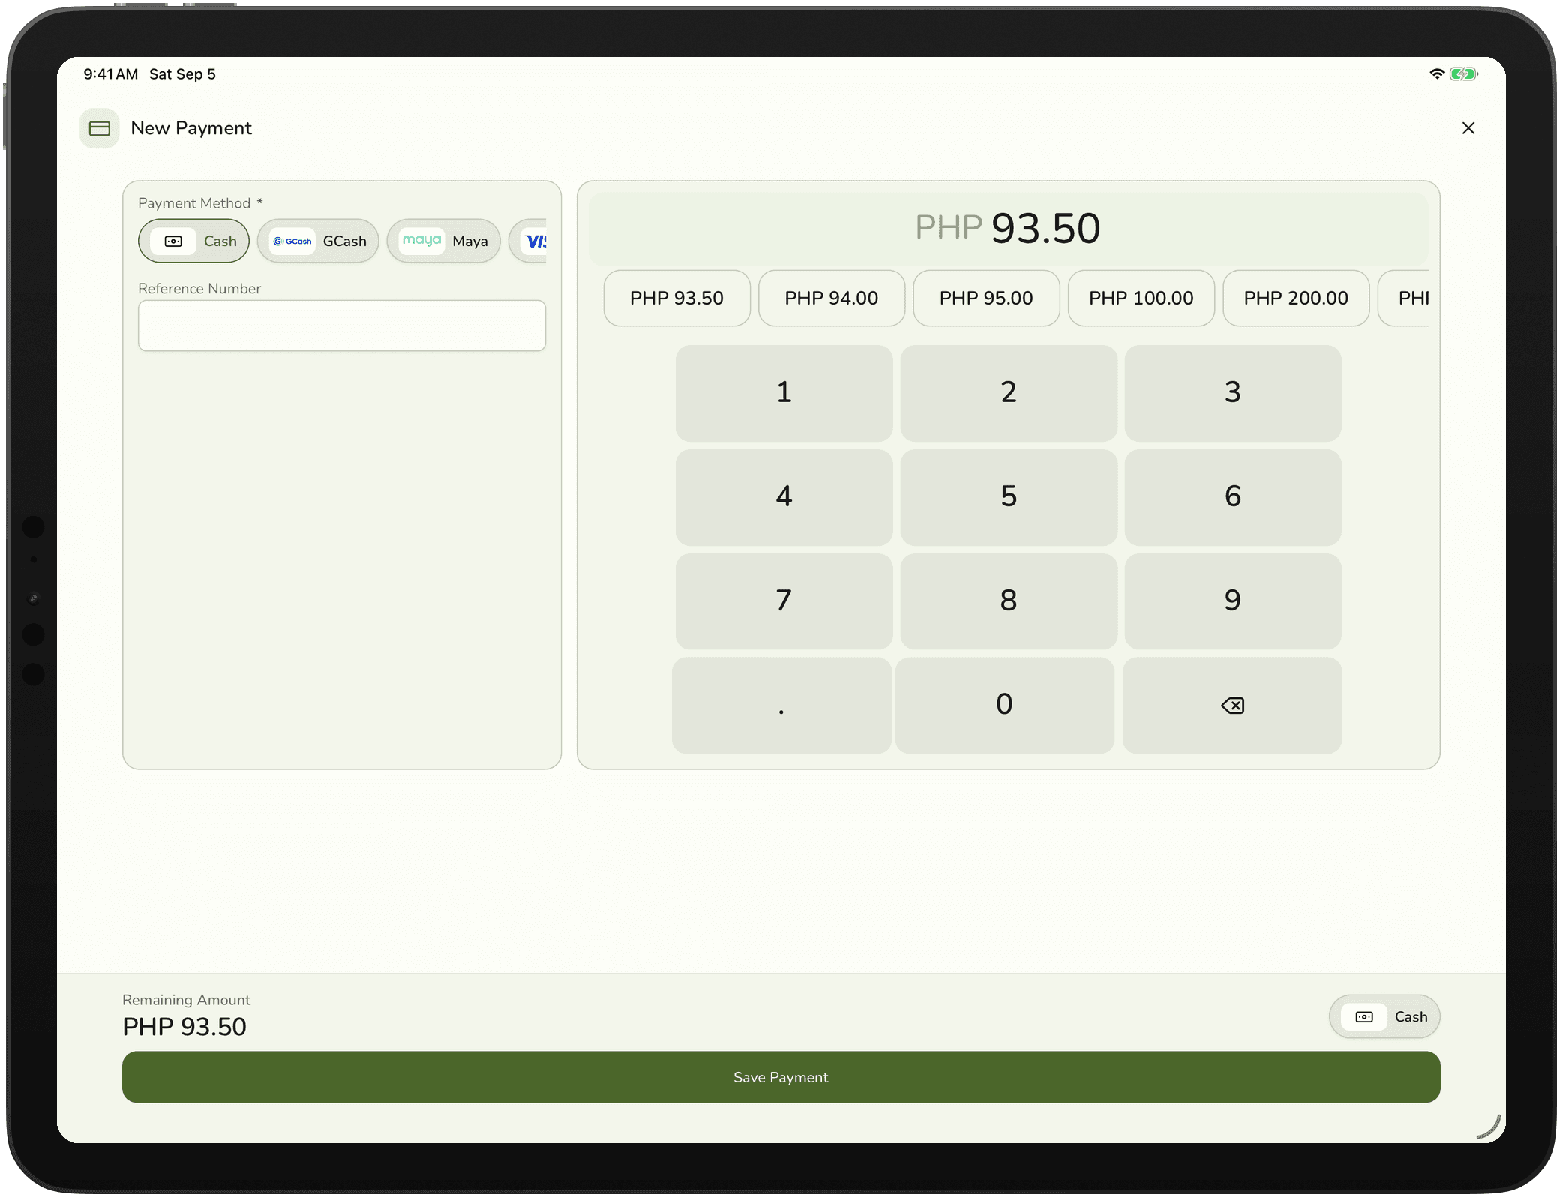
Task: Tap keypad digit 1
Action: 784,393
